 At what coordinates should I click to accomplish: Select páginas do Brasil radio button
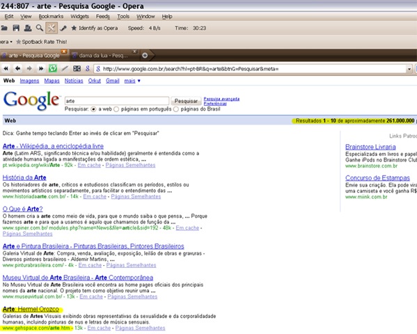coord(176,109)
